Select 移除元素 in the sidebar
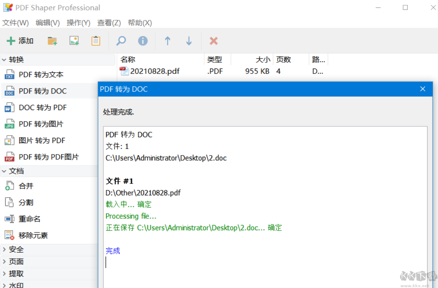Screen dimensions: 438x288 coord(33,235)
